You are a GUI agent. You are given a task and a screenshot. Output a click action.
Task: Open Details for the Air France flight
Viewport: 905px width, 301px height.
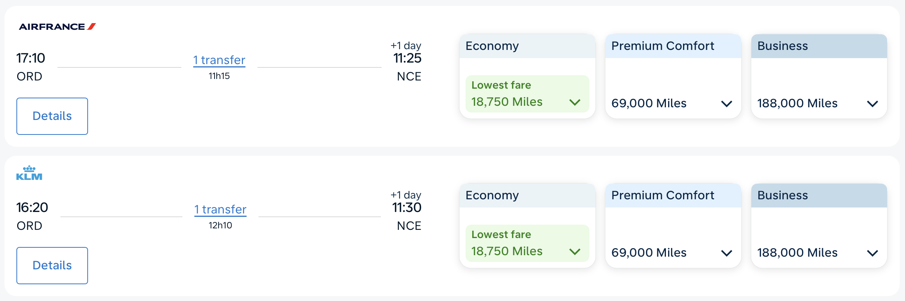52,116
